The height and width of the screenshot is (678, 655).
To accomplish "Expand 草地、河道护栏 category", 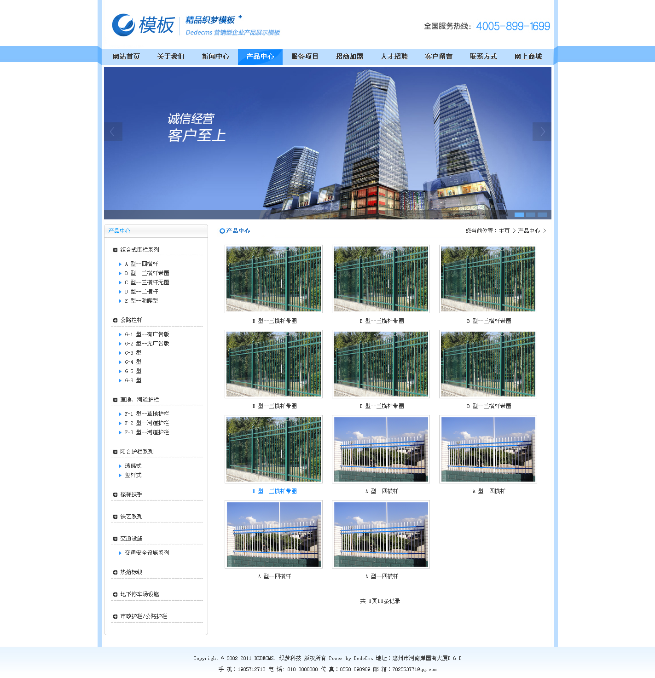I will (x=139, y=400).
